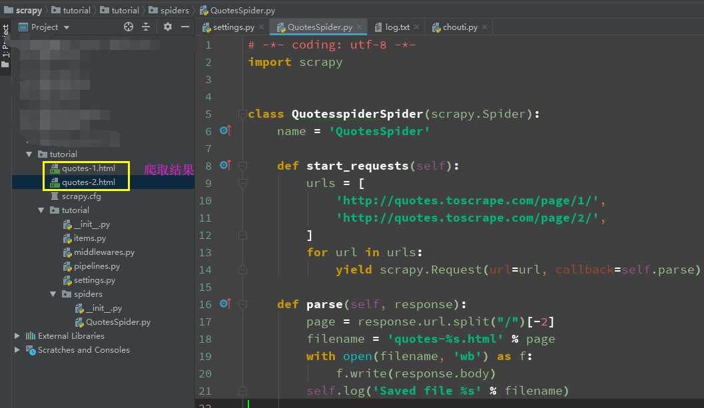The image size is (704, 408).
Task: Click the 'Saved file %s' string
Action: (x=427, y=391)
